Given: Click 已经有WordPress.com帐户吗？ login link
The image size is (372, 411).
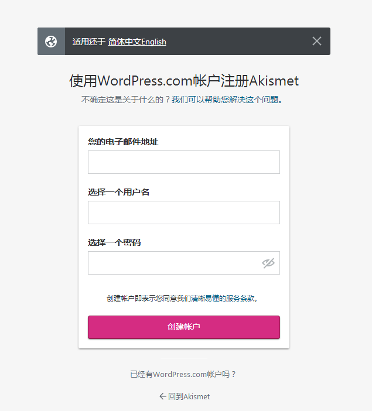Looking at the screenshot, I should 183,374.
